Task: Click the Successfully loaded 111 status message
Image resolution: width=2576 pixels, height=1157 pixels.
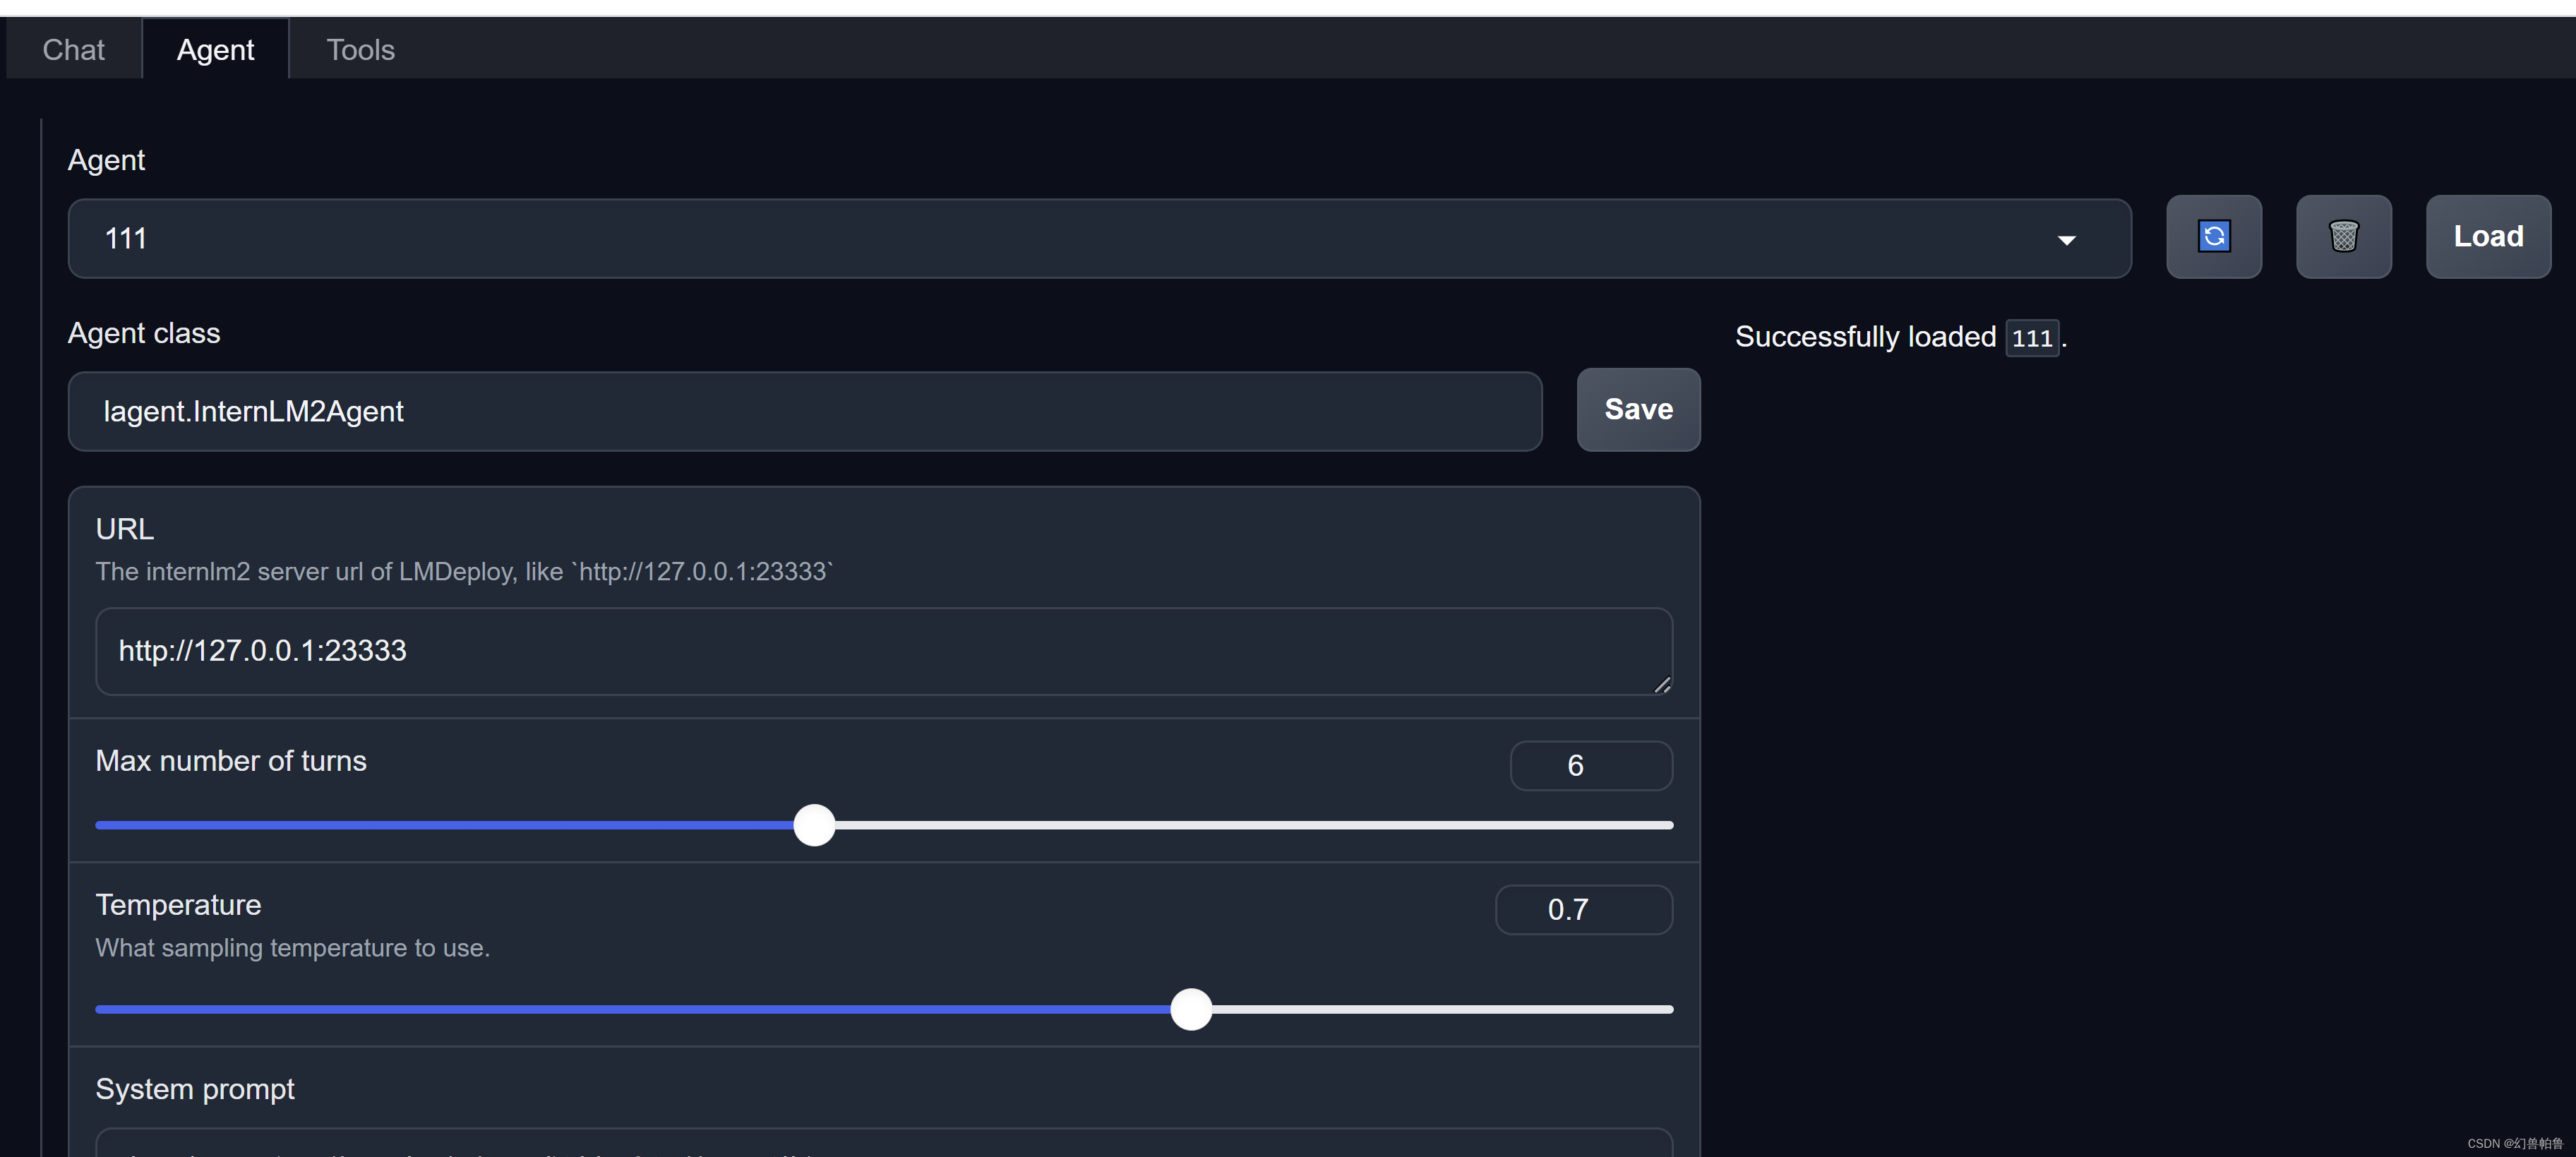Action: pyautogui.click(x=1899, y=337)
